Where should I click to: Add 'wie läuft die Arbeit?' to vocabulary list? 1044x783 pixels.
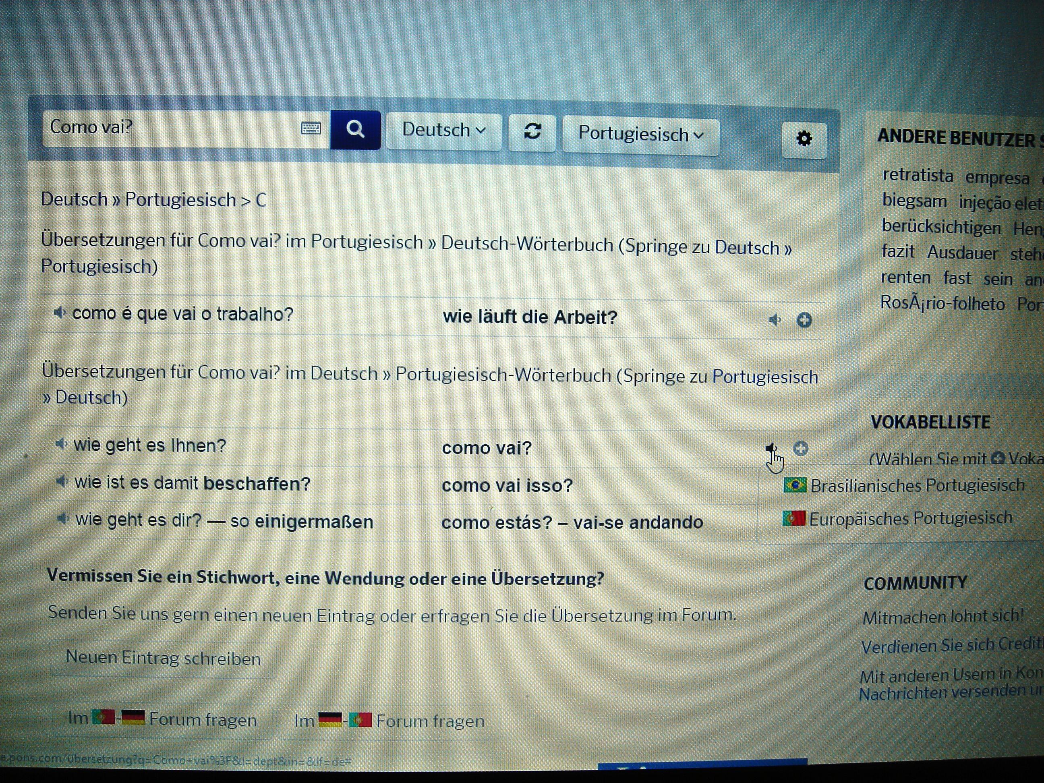[x=804, y=320]
